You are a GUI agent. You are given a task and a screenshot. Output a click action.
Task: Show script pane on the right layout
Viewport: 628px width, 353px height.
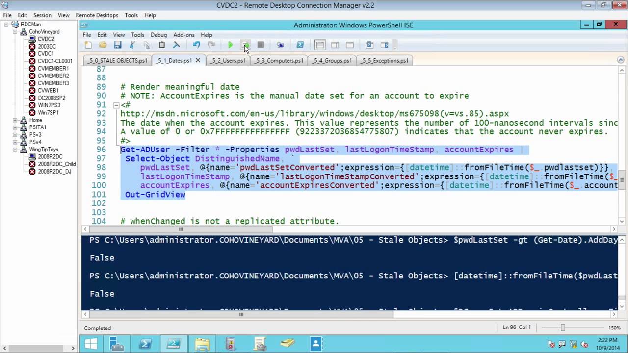pyautogui.click(x=335, y=45)
